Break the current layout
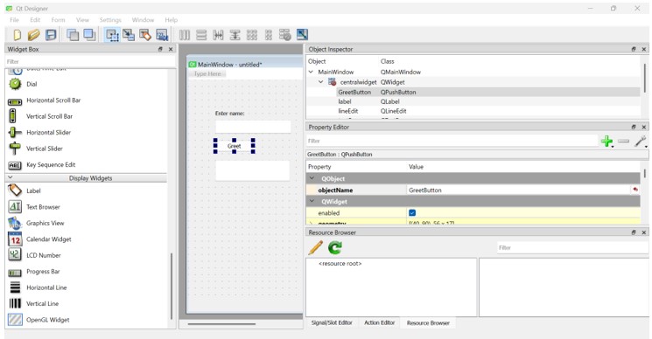Viewport: 652px width, 339px height. [x=284, y=35]
